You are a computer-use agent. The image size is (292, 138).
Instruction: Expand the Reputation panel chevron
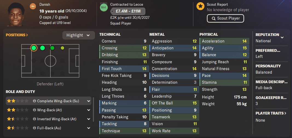pos(282,37)
